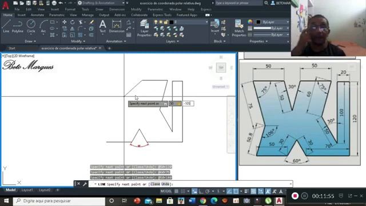The width and height of the screenshot is (366, 206).
Task: Click the Customize wrench icon on command line
Action: [x=85, y=184]
